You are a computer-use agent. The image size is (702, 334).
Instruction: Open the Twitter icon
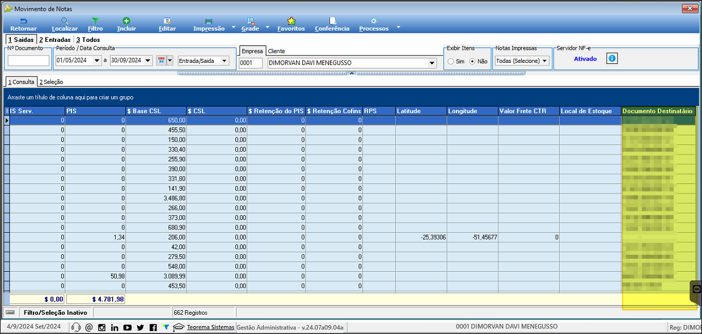click(x=141, y=327)
